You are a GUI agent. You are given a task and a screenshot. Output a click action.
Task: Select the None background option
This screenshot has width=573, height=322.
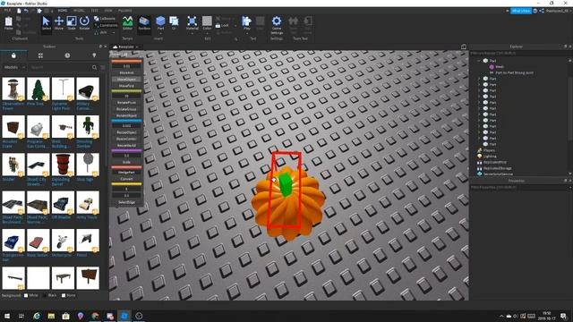[69, 295]
